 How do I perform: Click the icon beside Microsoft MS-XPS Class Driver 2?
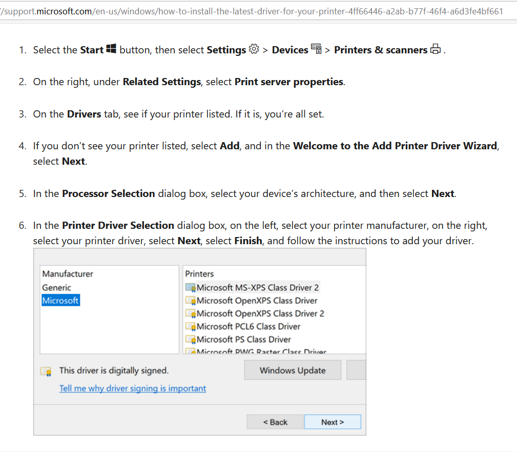[x=191, y=288]
